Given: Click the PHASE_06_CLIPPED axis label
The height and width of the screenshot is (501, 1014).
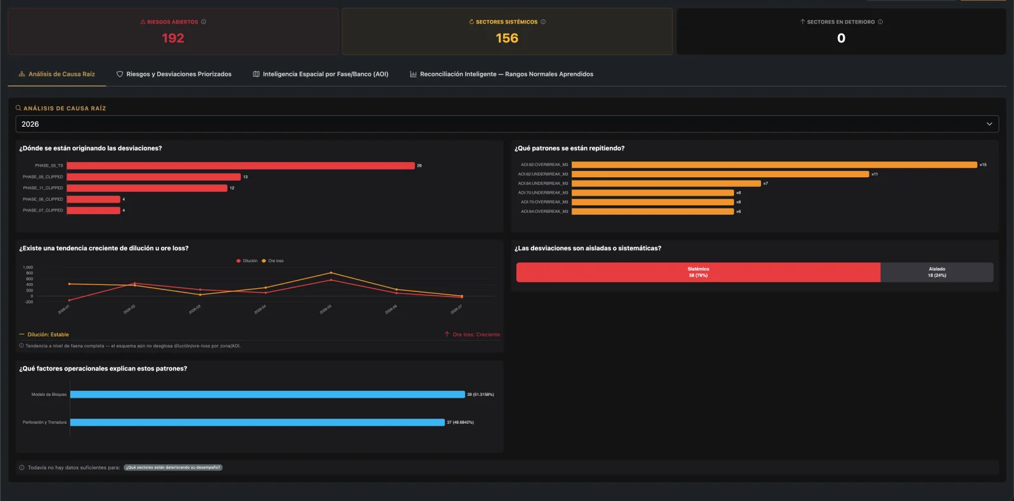Looking at the screenshot, I should pos(43,200).
